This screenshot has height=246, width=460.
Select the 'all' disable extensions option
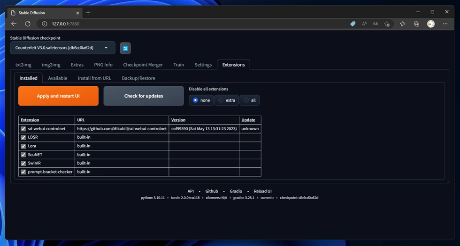(x=249, y=100)
